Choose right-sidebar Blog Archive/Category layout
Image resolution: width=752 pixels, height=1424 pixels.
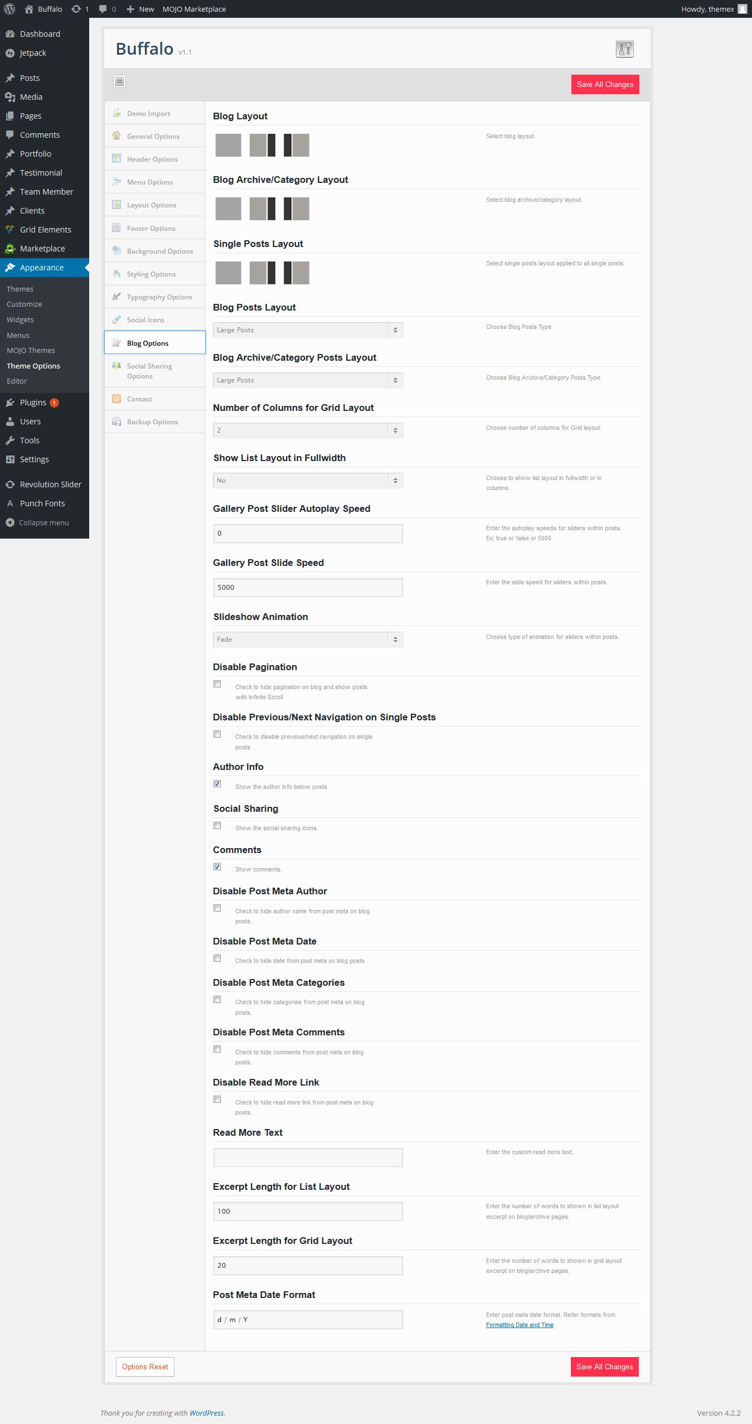263,209
